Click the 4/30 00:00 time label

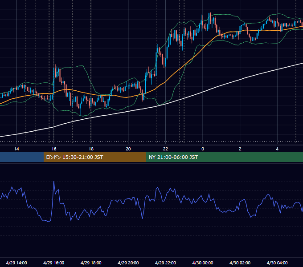pos(203,263)
